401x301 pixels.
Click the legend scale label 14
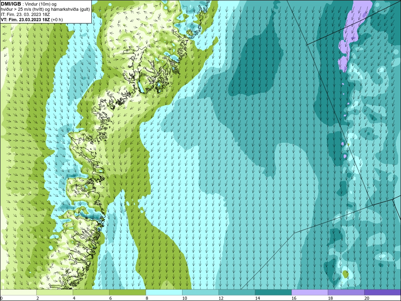pos(257,298)
